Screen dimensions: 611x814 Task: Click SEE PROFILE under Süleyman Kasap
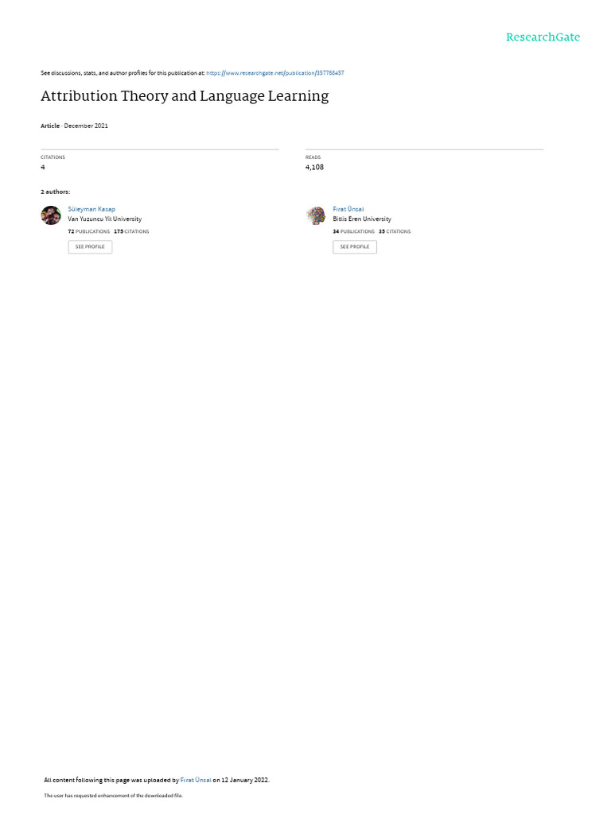pyautogui.click(x=90, y=246)
